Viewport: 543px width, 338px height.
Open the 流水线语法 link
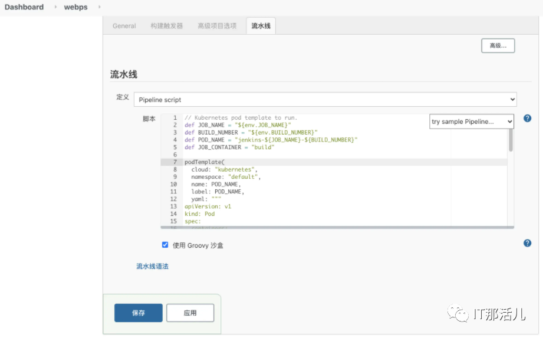(x=152, y=266)
